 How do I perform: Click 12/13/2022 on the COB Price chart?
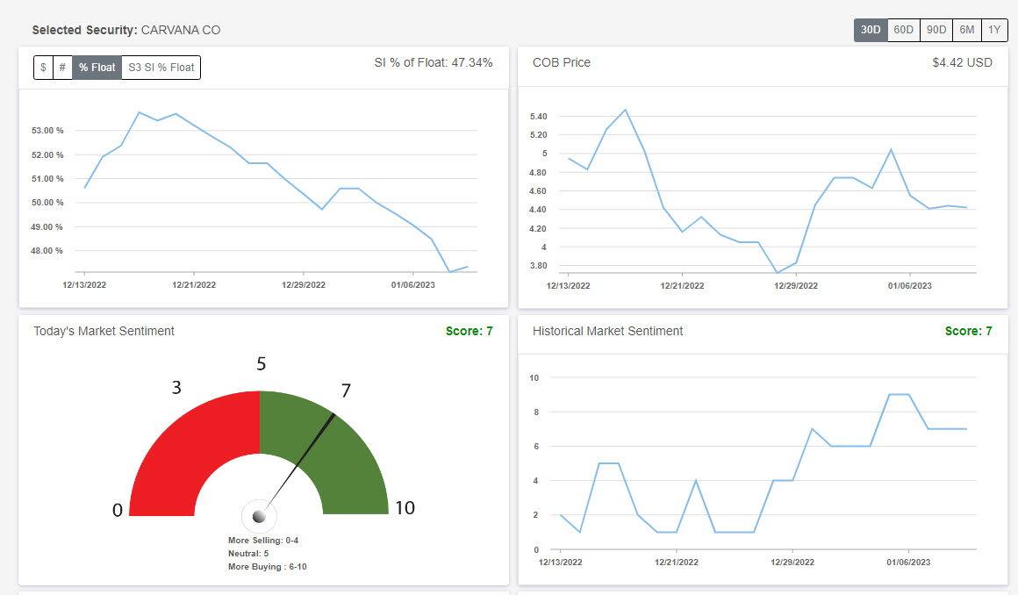[x=568, y=286]
